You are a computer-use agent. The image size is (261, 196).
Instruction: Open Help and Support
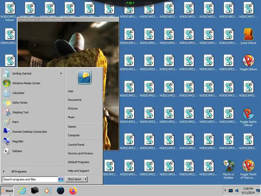[79, 171]
